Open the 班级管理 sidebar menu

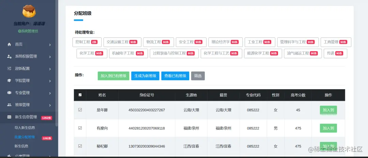click(x=28, y=105)
